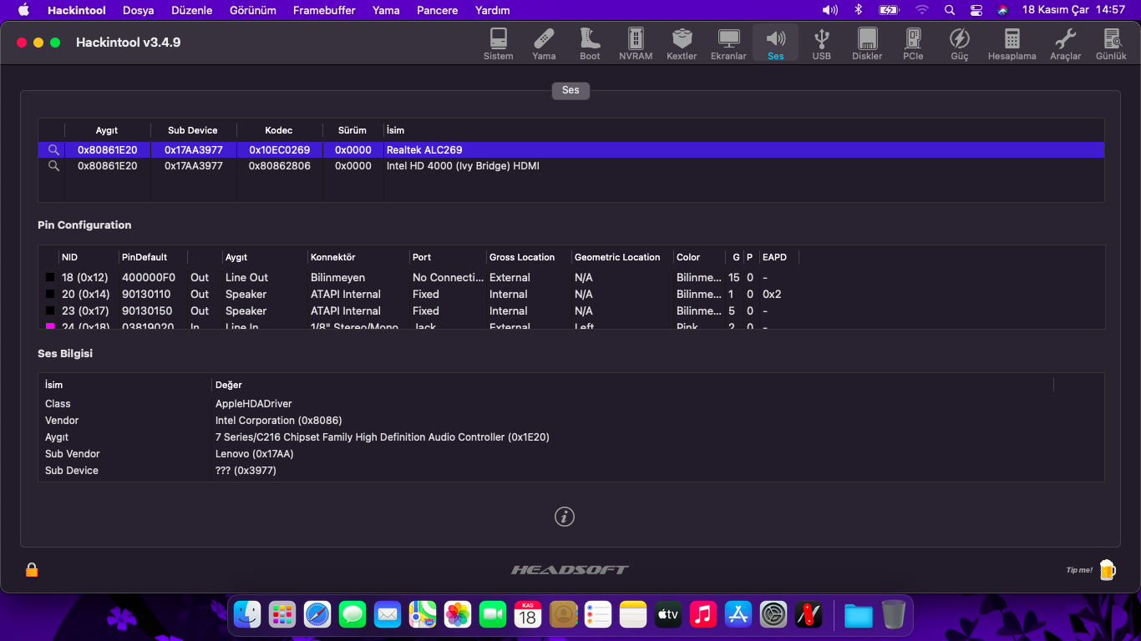Select the Intel HD 4000 HDMI row
The width and height of the screenshot is (1141, 641).
click(570, 166)
